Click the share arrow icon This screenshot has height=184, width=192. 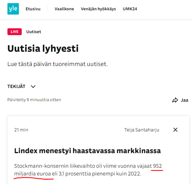click(x=175, y=100)
